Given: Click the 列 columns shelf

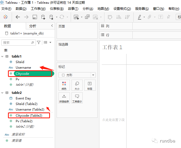Looking at the screenshot, I should point(140,26).
